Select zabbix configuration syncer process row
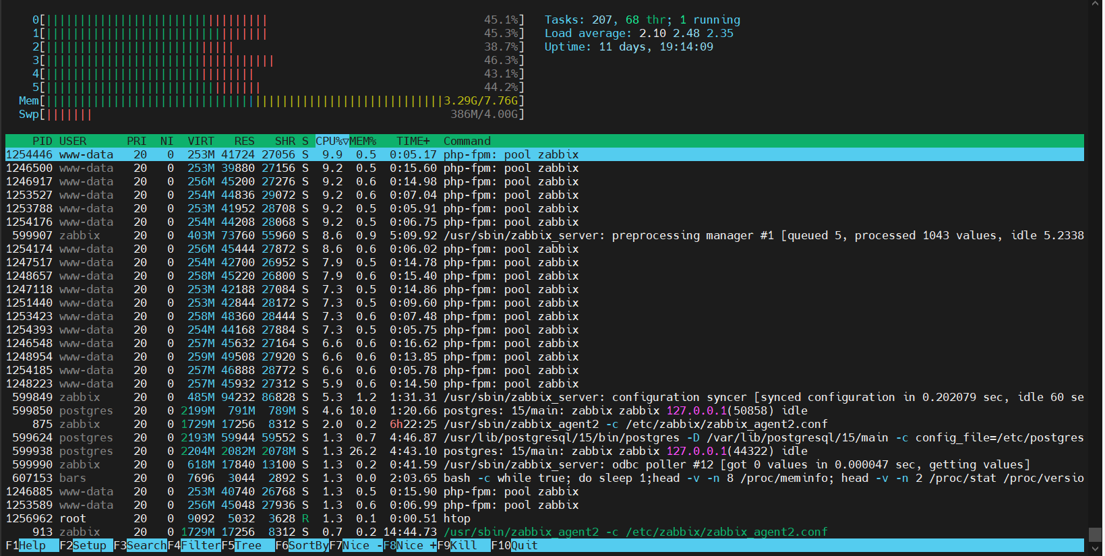This screenshot has width=1105, height=556. click(545, 397)
